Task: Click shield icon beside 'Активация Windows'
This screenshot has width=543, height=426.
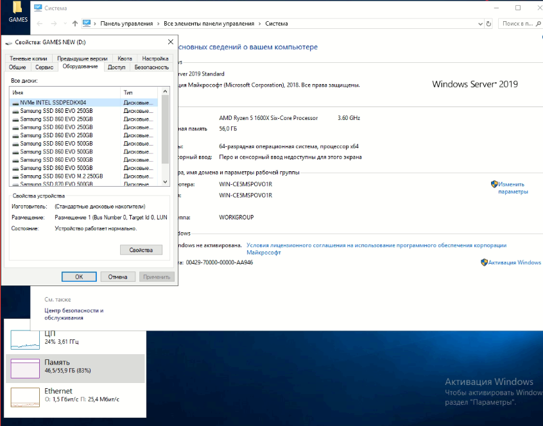Action: pyautogui.click(x=484, y=262)
